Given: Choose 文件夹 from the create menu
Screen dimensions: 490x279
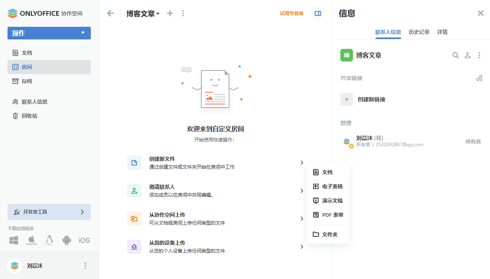Looking at the screenshot, I should (328, 234).
